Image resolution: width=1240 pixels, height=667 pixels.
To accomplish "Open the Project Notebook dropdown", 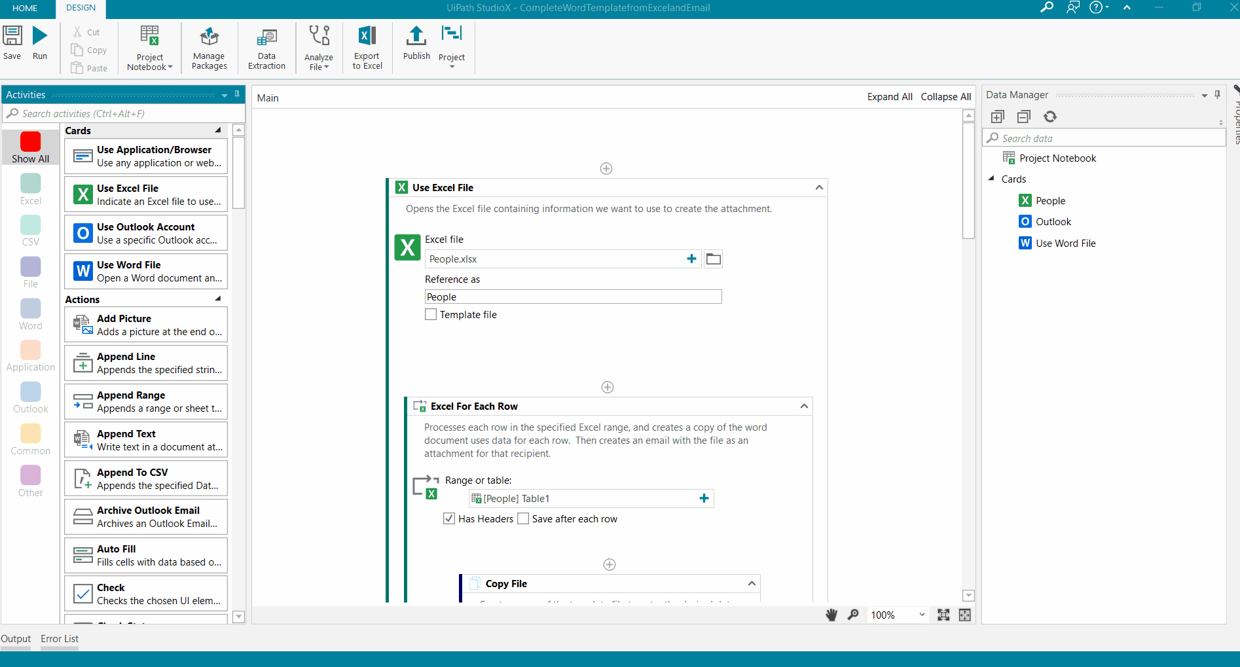I will (149, 48).
